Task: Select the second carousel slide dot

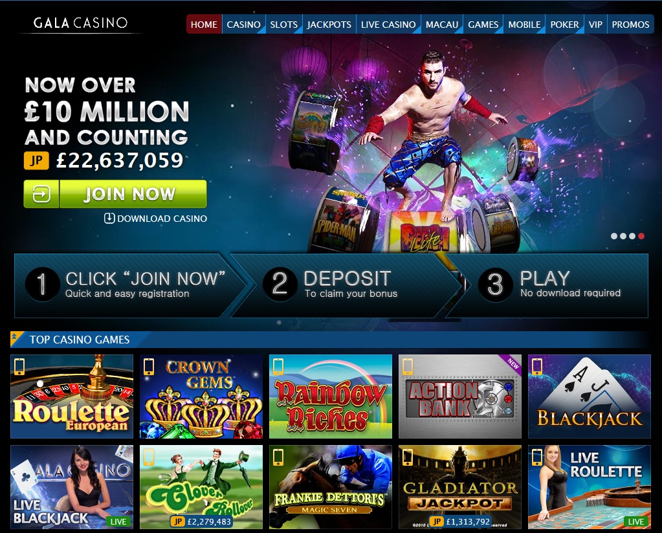Action: tap(623, 236)
